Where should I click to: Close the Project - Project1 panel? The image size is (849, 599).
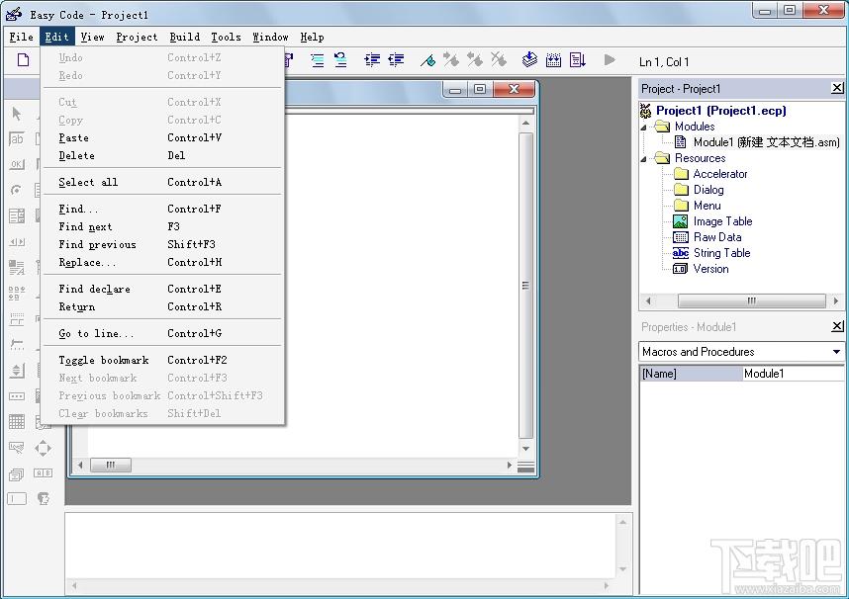[837, 88]
